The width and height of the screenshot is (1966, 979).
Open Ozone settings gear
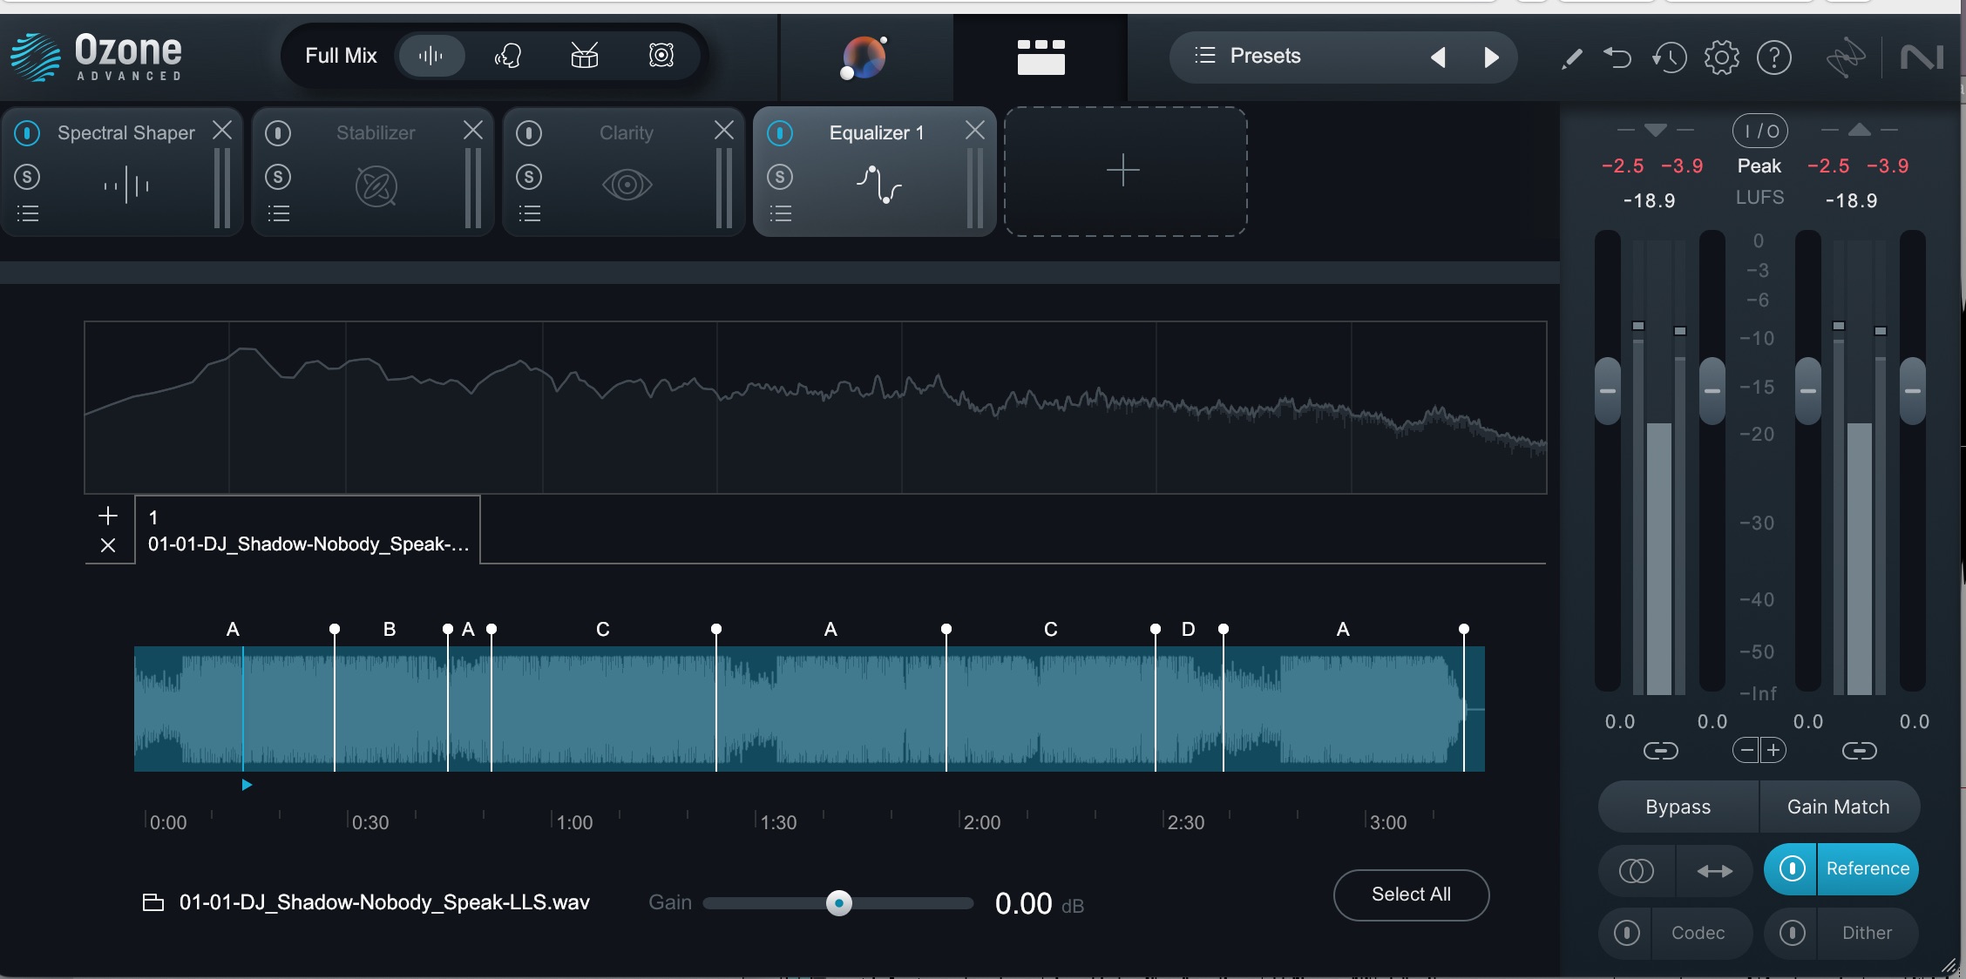click(1721, 58)
